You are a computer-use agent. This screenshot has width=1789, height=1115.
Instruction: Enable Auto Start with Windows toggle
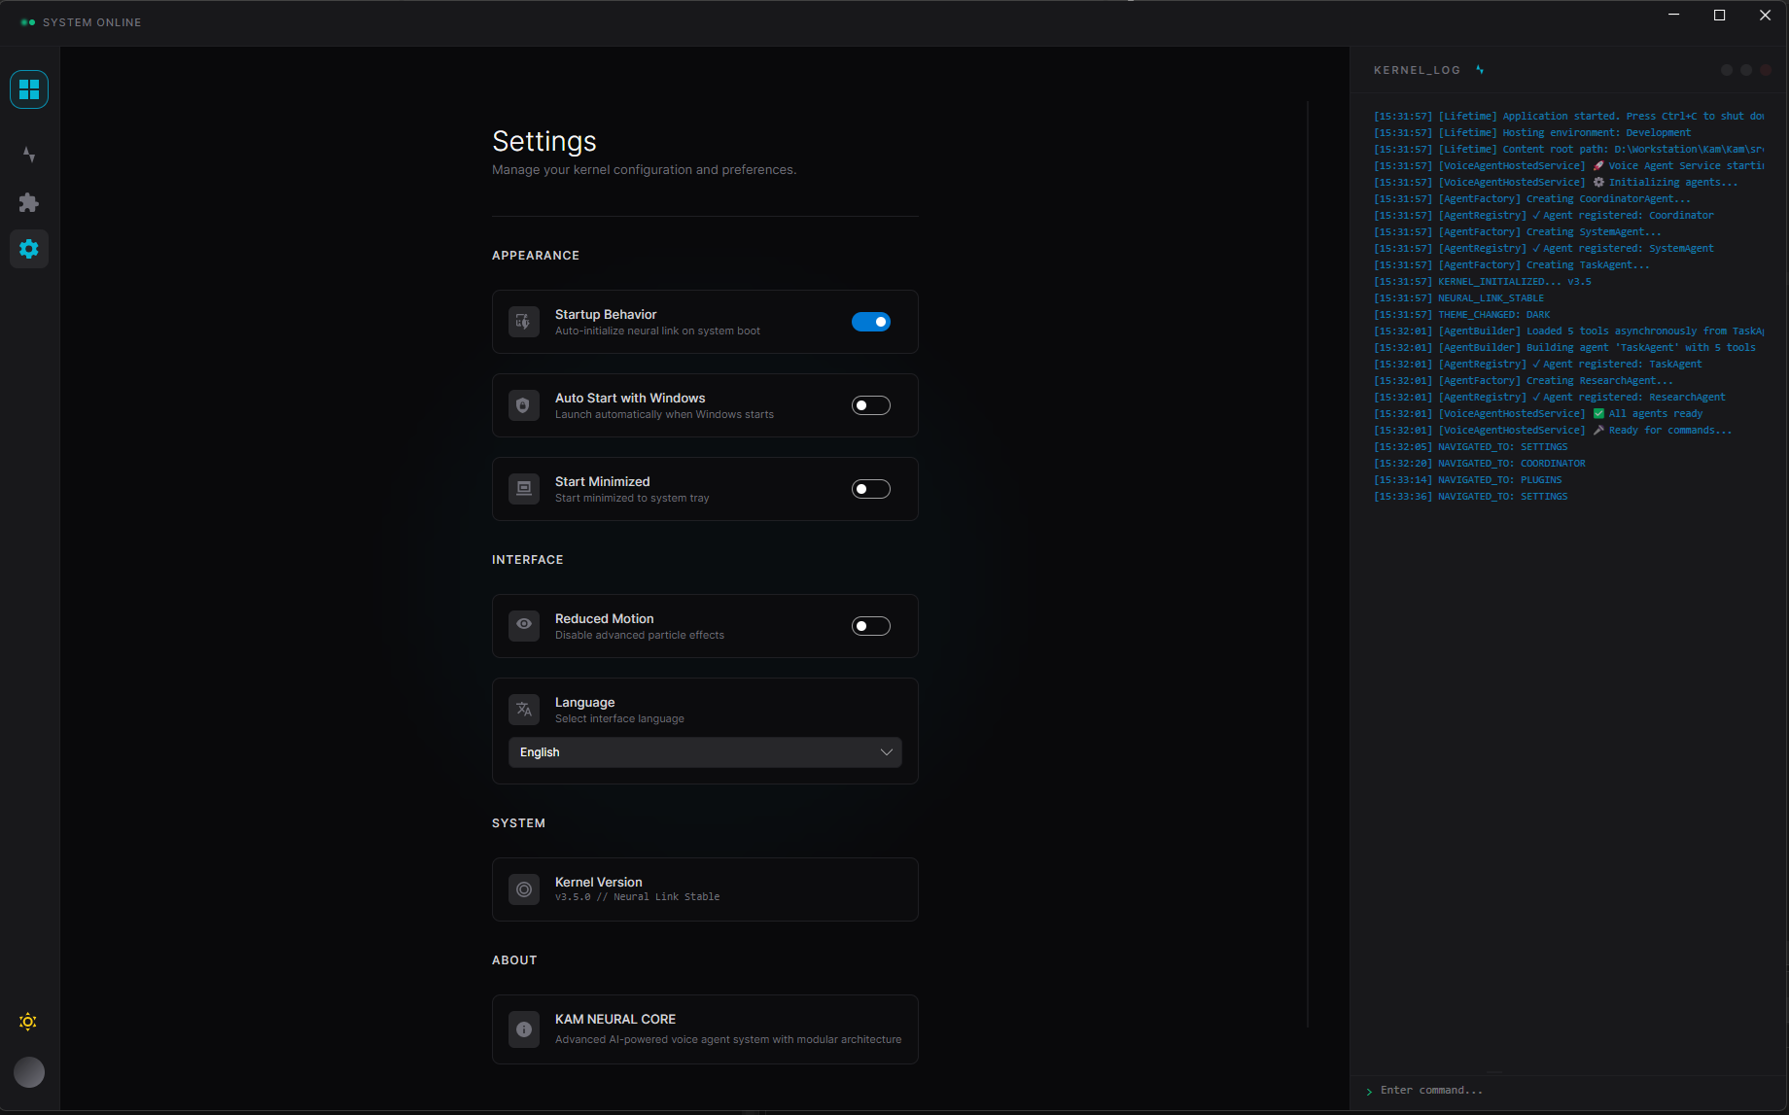[871, 405]
